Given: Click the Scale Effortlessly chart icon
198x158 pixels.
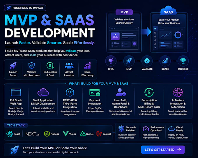Looking at the screenshot, I should (x=87, y=65).
